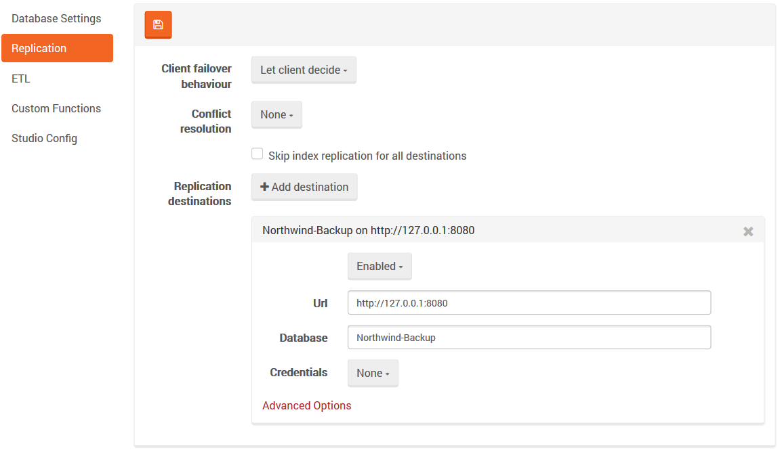
Task: Open the Credentials None dropdown
Action: coord(373,373)
